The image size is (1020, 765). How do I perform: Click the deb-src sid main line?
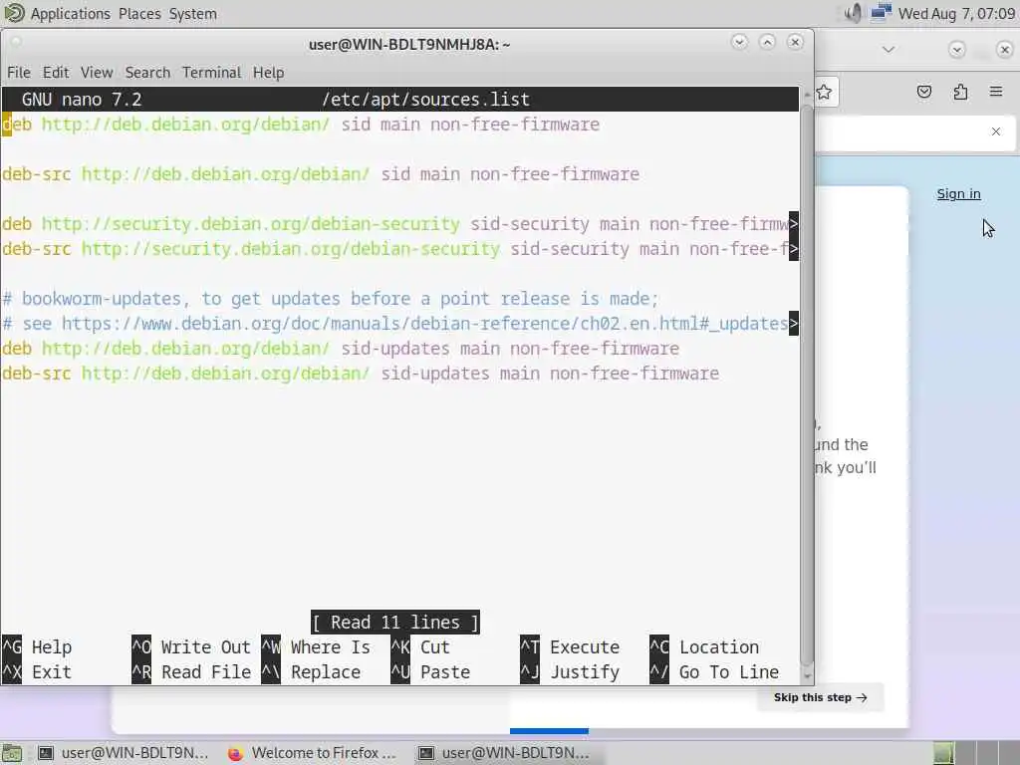coord(321,174)
